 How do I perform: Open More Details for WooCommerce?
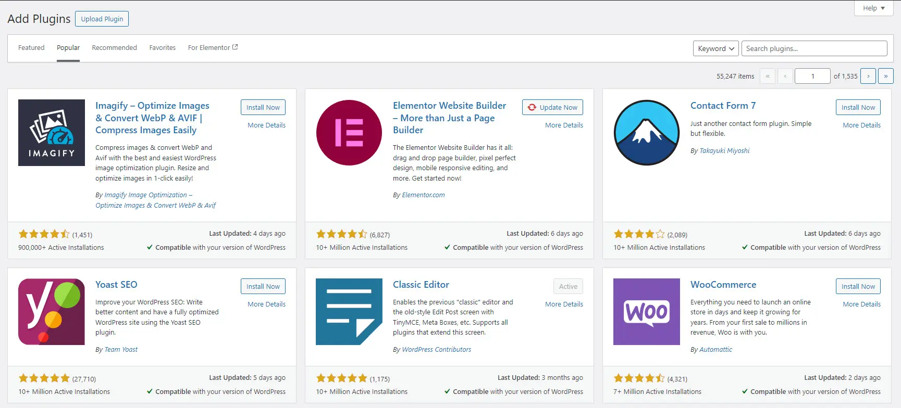[861, 304]
